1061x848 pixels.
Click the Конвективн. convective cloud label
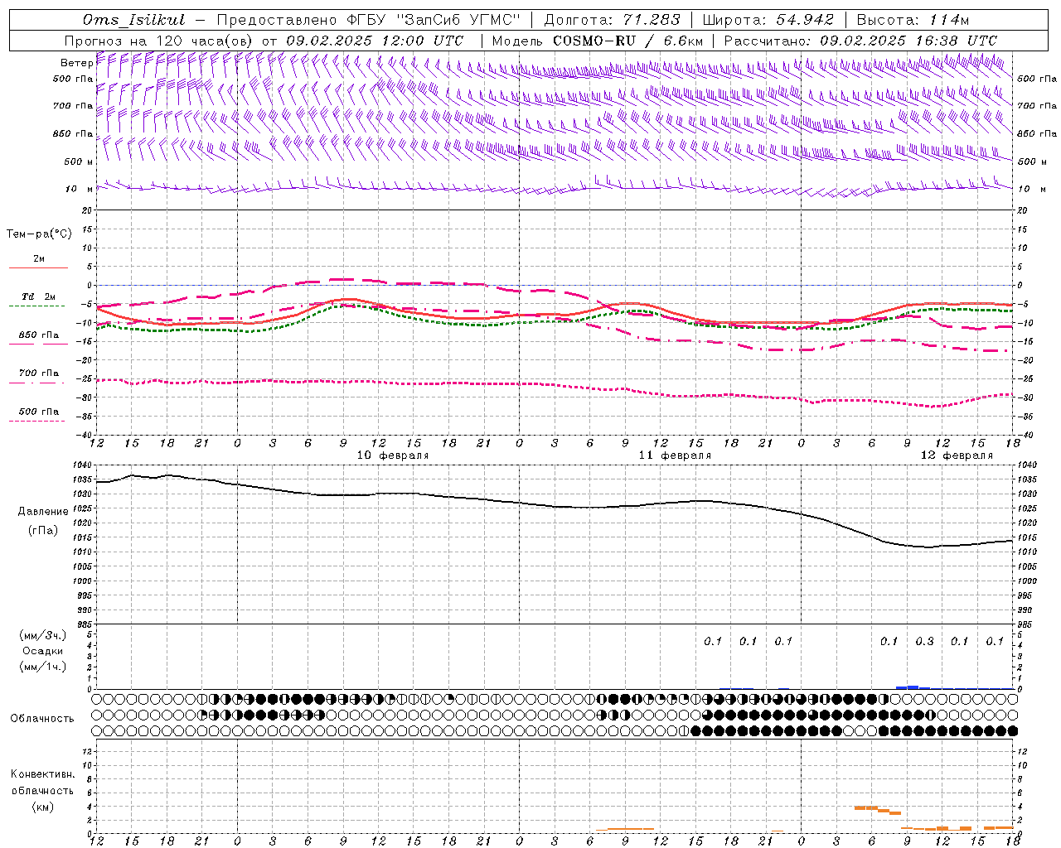pyautogui.click(x=42, y=774)
